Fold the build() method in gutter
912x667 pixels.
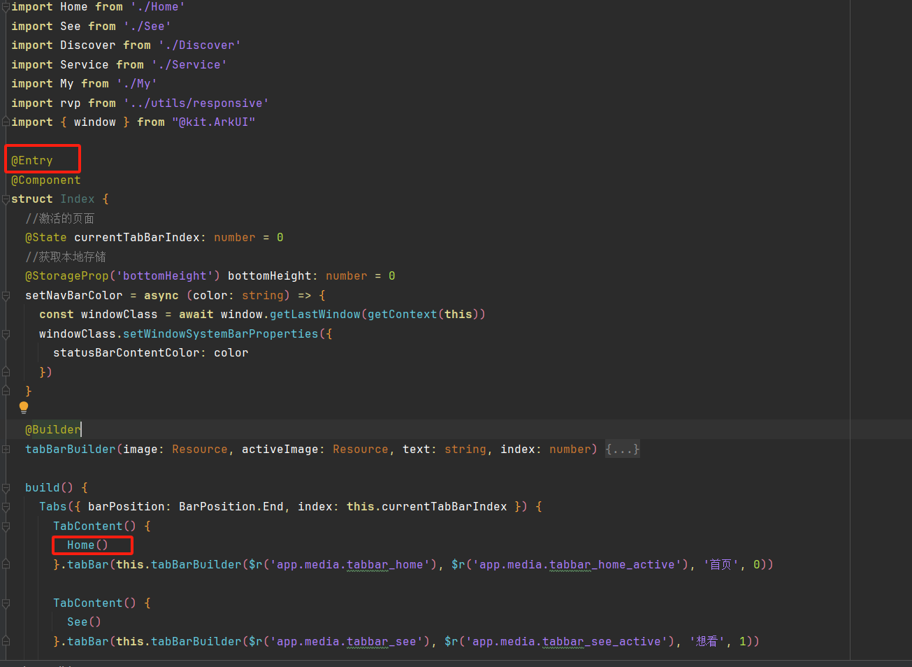(6, 488)
